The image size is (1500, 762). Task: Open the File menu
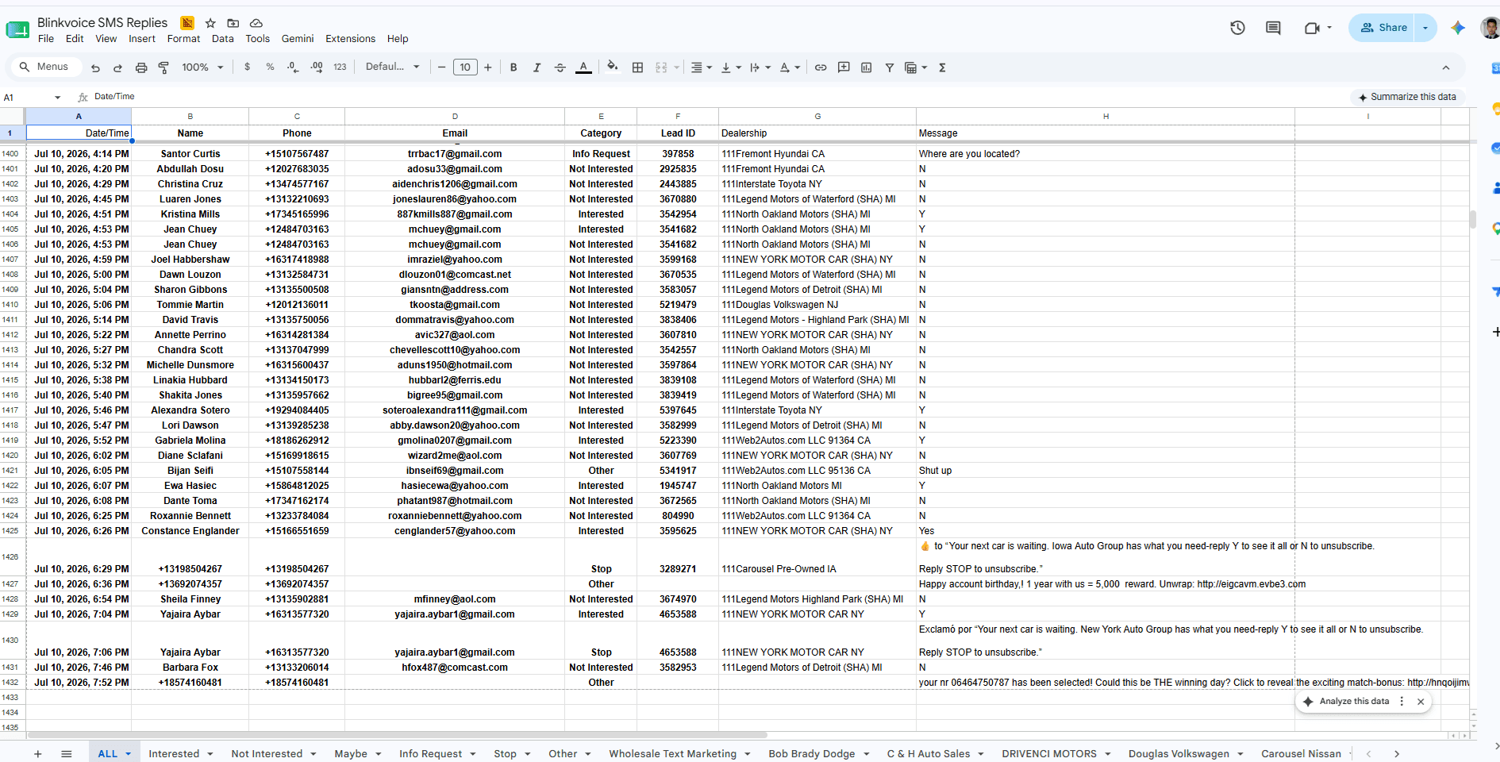click(x=46, y=39)
